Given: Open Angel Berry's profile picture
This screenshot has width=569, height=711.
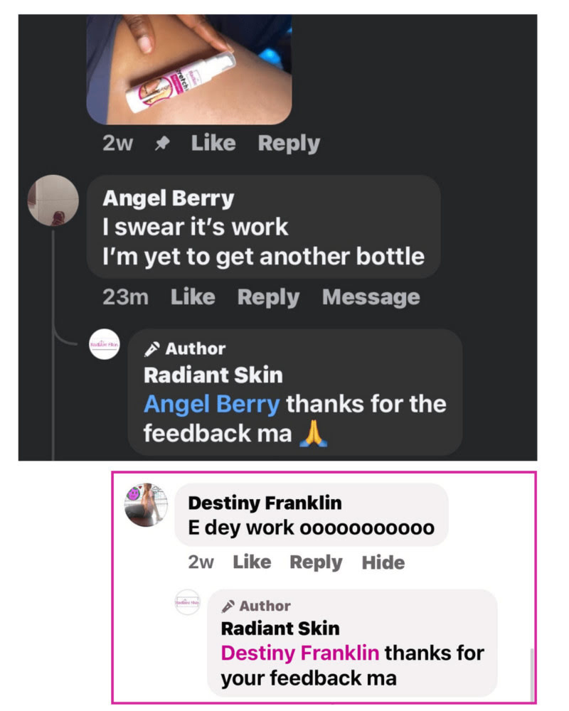Looking at the screenshot, I should click(x=53, y=200).
